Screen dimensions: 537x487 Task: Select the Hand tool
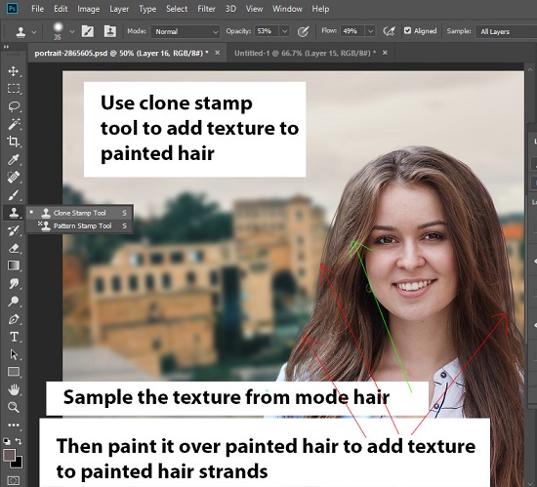tap(14, 389)
